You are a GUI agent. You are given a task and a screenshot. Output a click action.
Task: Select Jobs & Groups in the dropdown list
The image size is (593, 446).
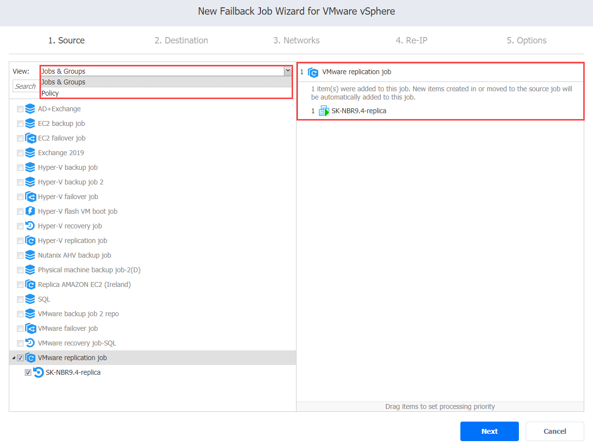[x=166, y=82]
